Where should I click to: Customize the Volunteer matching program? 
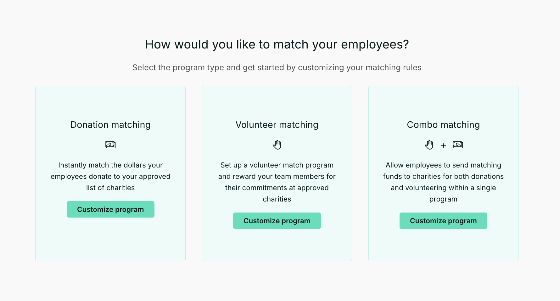pyautogui.click(x=277, y=221)
